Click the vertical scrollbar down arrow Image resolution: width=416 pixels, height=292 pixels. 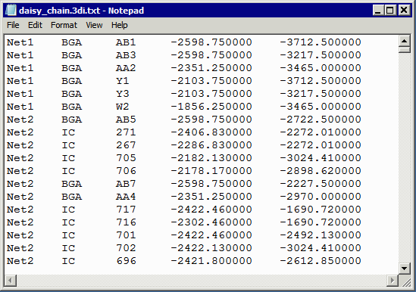pos(404,269)
